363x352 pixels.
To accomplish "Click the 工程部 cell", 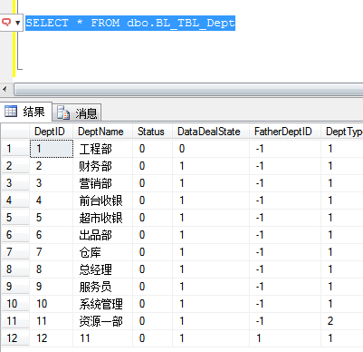I will click(x=102, y=149).
